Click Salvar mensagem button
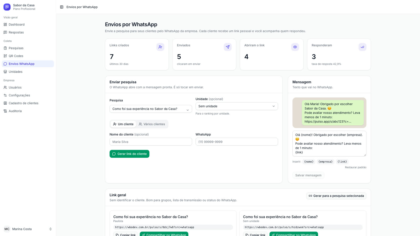This screenshot has width=420, height=236. tap(308, 175)
